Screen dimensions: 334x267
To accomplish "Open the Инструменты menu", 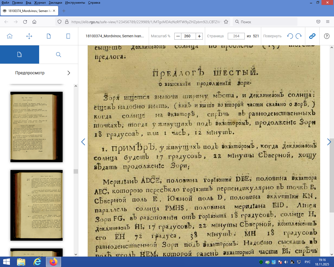I will [75, 3].
